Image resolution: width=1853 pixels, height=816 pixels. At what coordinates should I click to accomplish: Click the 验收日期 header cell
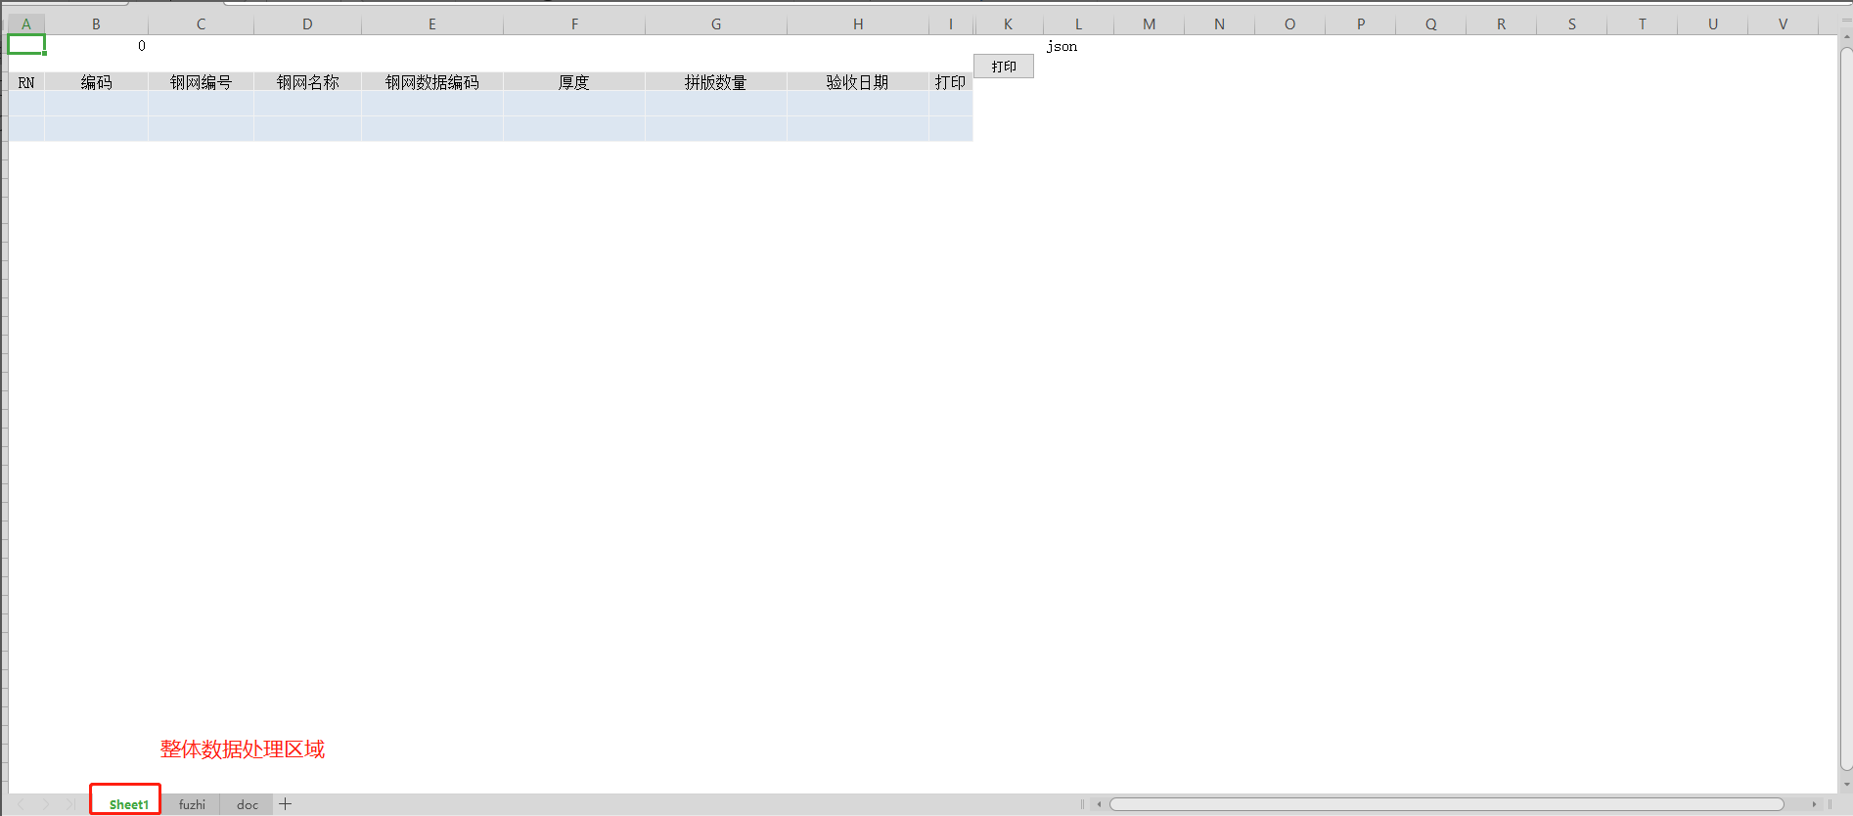(857, 82)
